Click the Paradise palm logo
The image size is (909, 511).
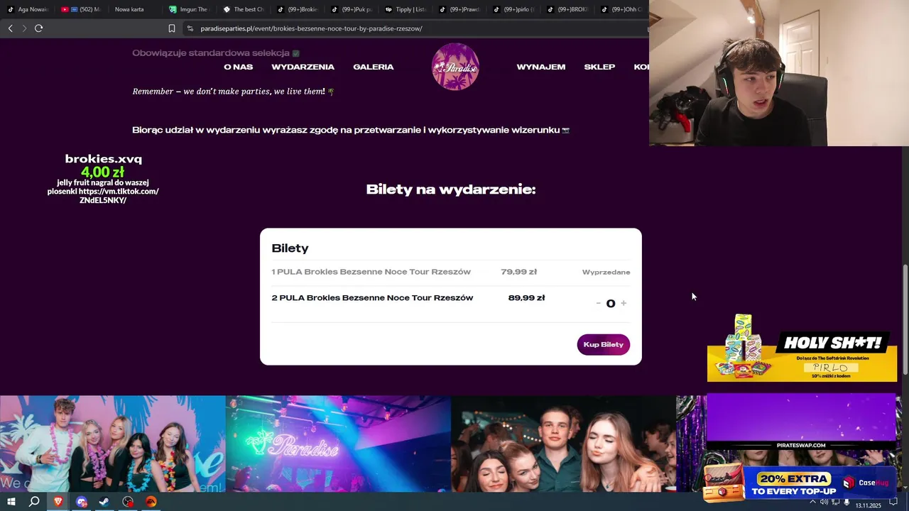coord(455,67)
